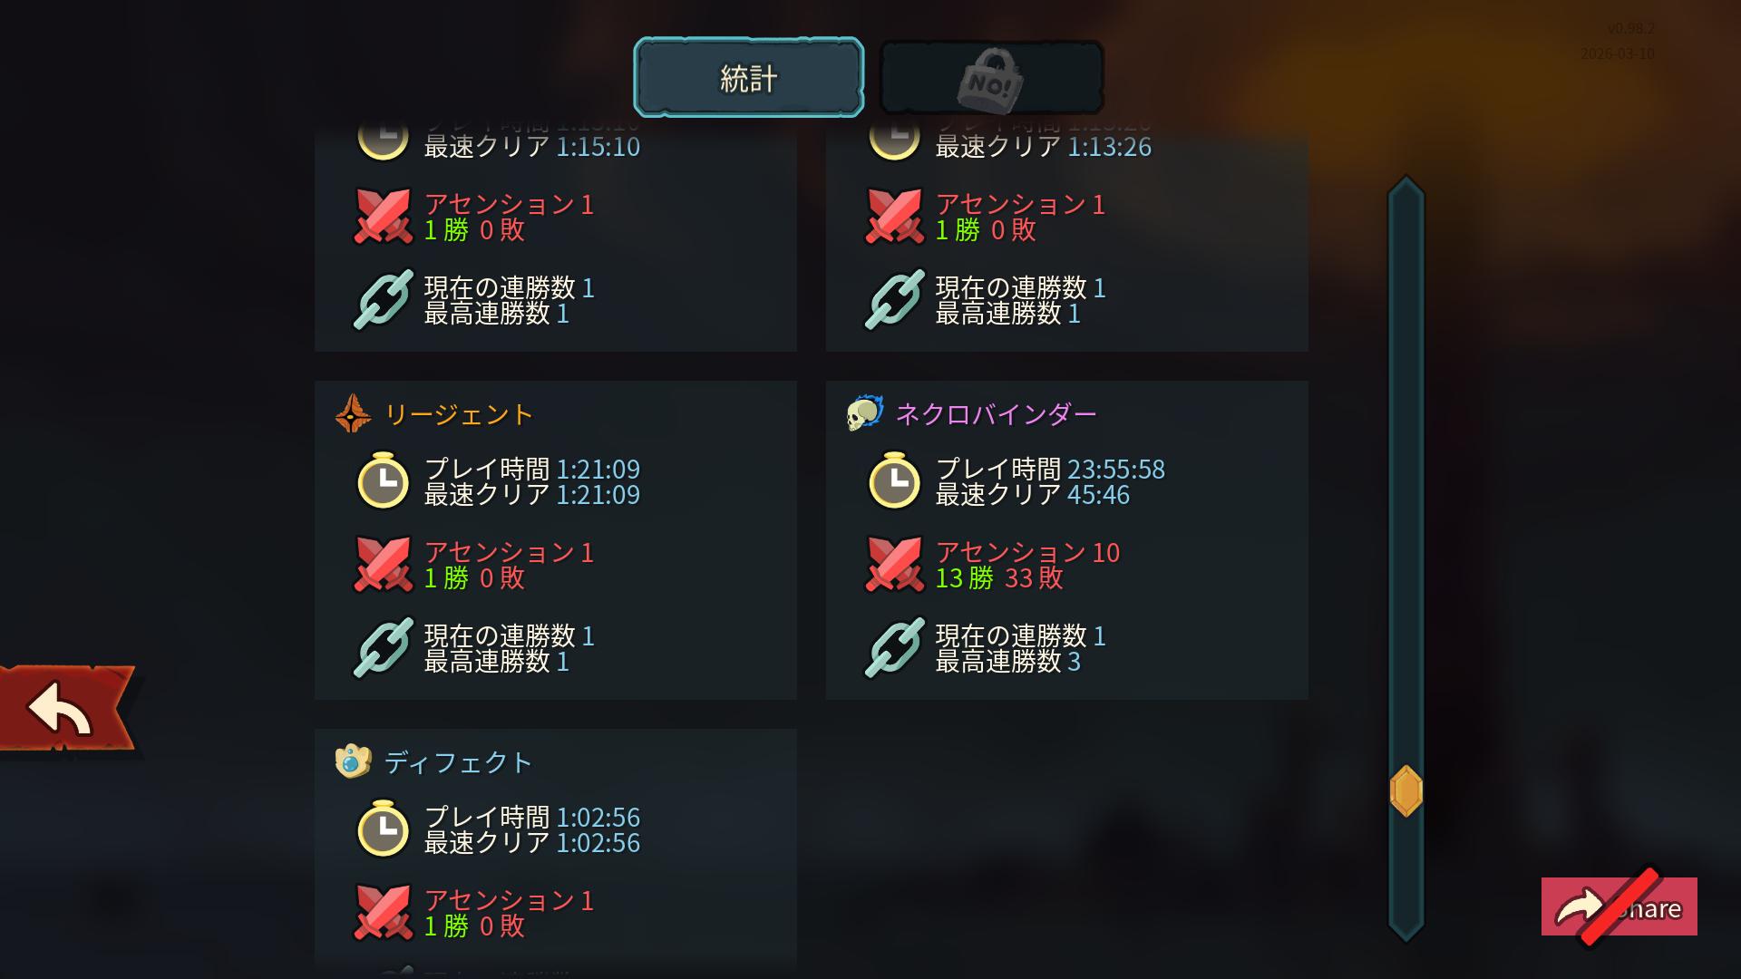Click the リージェント star character icon
The width and height of the screenshot is (1741, 979).
click(x=353, y=414)
